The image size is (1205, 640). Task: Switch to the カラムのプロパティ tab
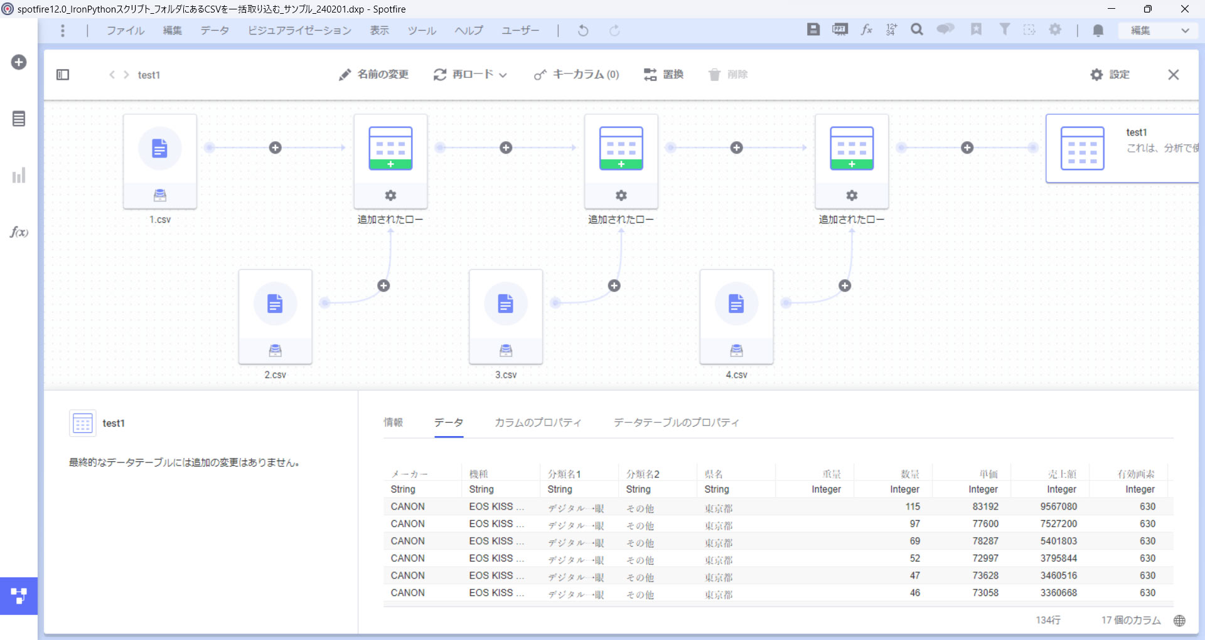(x=538, y=422)
